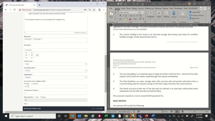The width and height of the screenshot is (215, 121).
Task: Switch to the Layout ribbon tab
Action: (141, 8)
